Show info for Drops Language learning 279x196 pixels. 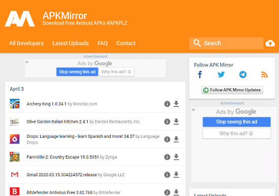pyautogui.click(x=167, y=139)
